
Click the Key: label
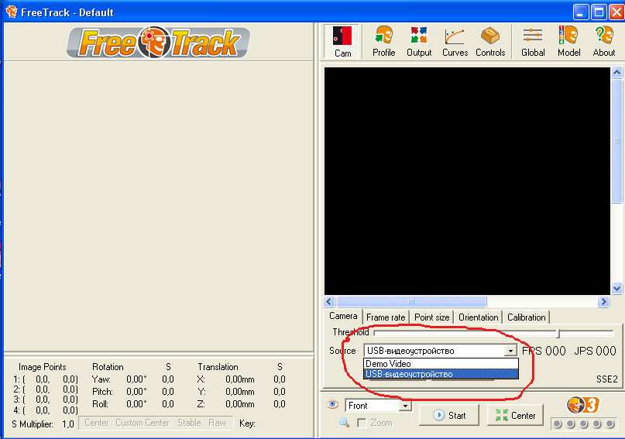[x=247, y=424]
